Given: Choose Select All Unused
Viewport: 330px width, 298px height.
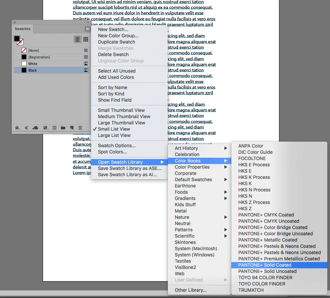Looking at the screenshot, I should coord(129,71).
